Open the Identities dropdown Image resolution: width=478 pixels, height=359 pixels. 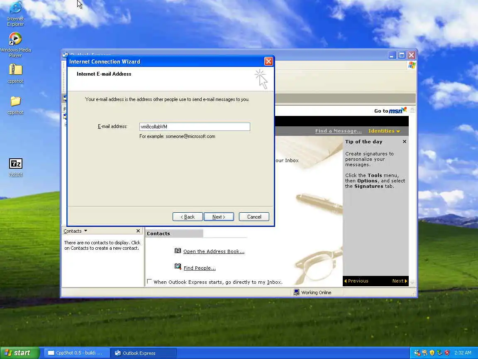[384, 131]
